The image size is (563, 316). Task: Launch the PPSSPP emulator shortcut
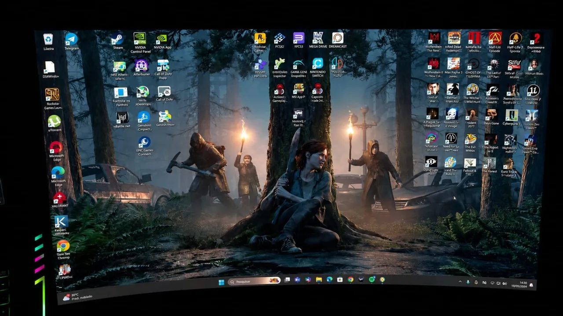(x=260, y=68)
